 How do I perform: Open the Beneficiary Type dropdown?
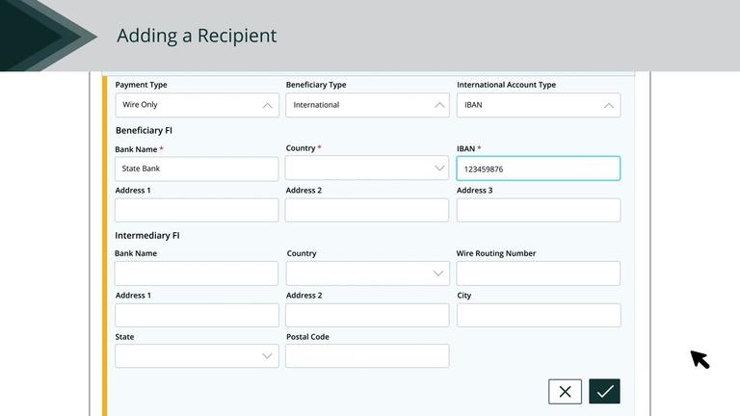pyautogui.click(x=367, y=105)
